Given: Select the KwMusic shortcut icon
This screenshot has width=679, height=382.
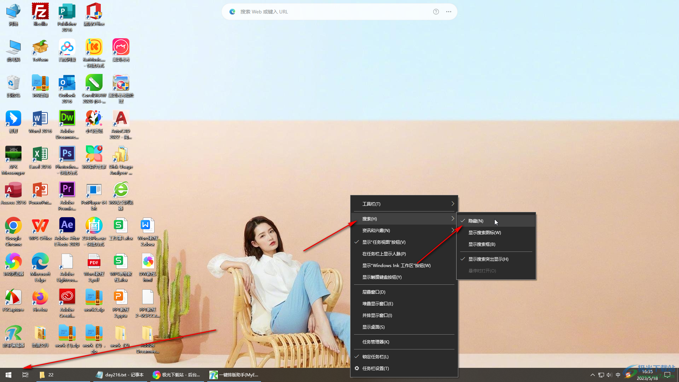Looking at the screenshot, I should point(94,53).
